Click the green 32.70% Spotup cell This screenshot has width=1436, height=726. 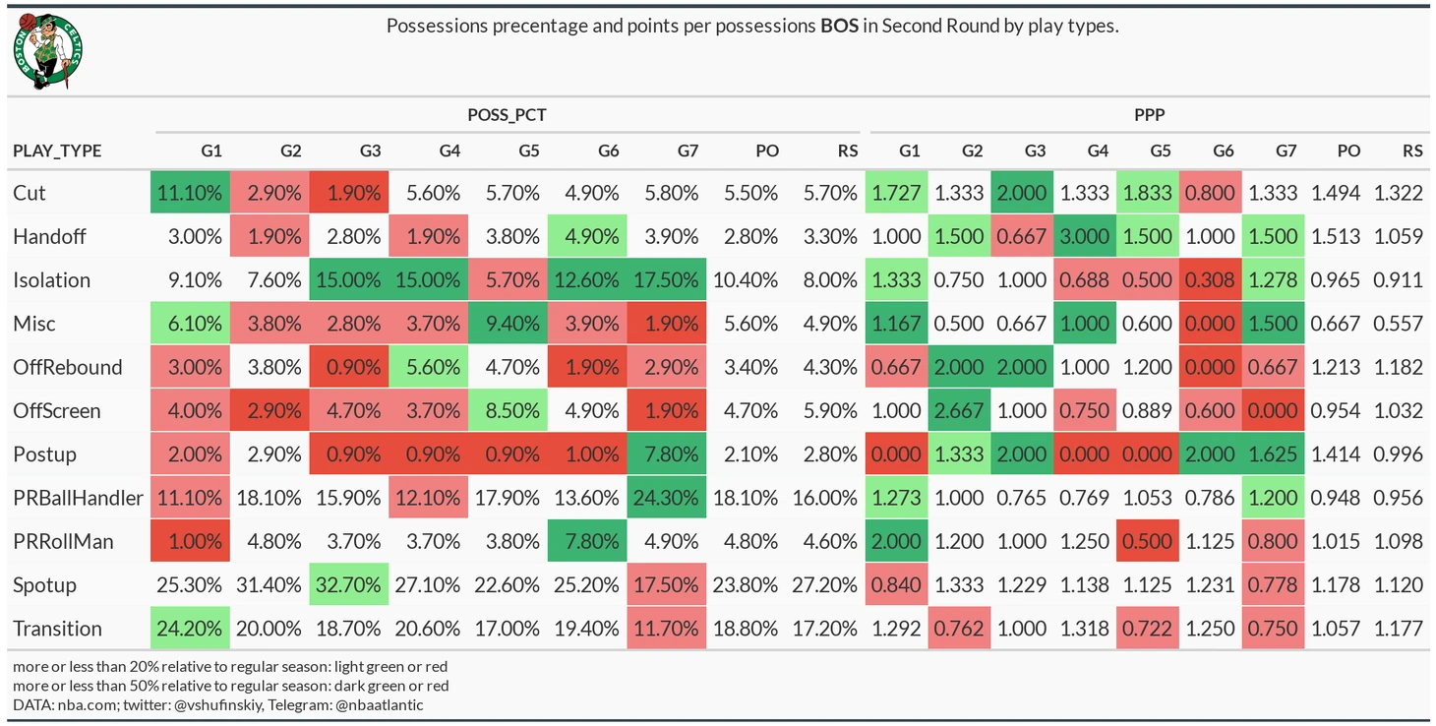[x=349, y=585]
